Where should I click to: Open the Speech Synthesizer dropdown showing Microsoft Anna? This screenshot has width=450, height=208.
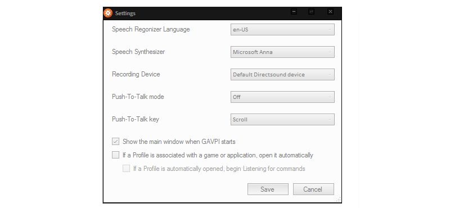[x=282, y=52]
